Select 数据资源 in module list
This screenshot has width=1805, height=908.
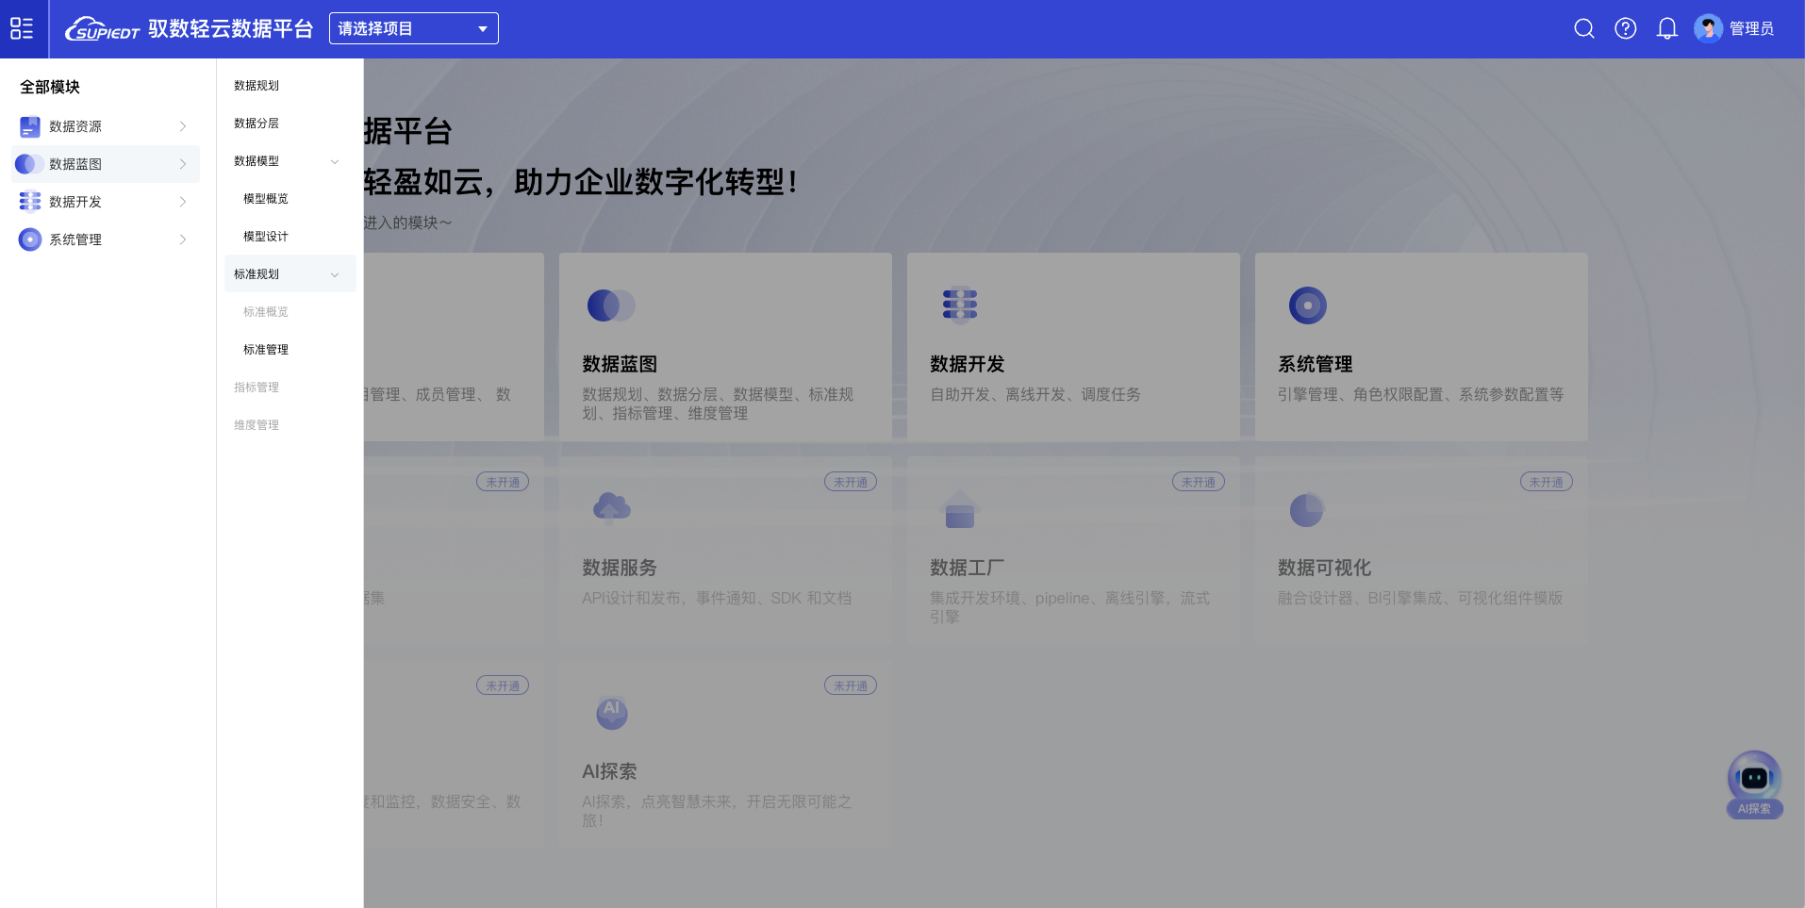(x=106, y=126)
